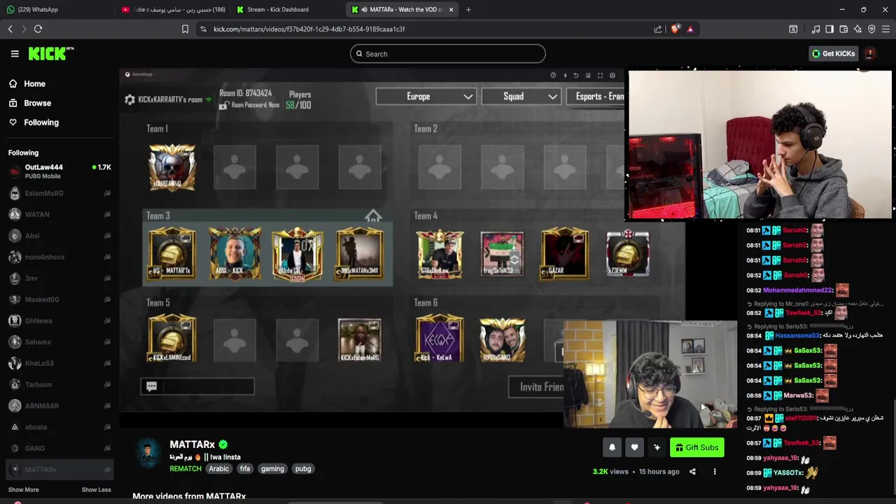Image resolution: width=896 pixels, height=504 pixels.
Task: Switch to the YouTube tab
Action: click(173, 9)
